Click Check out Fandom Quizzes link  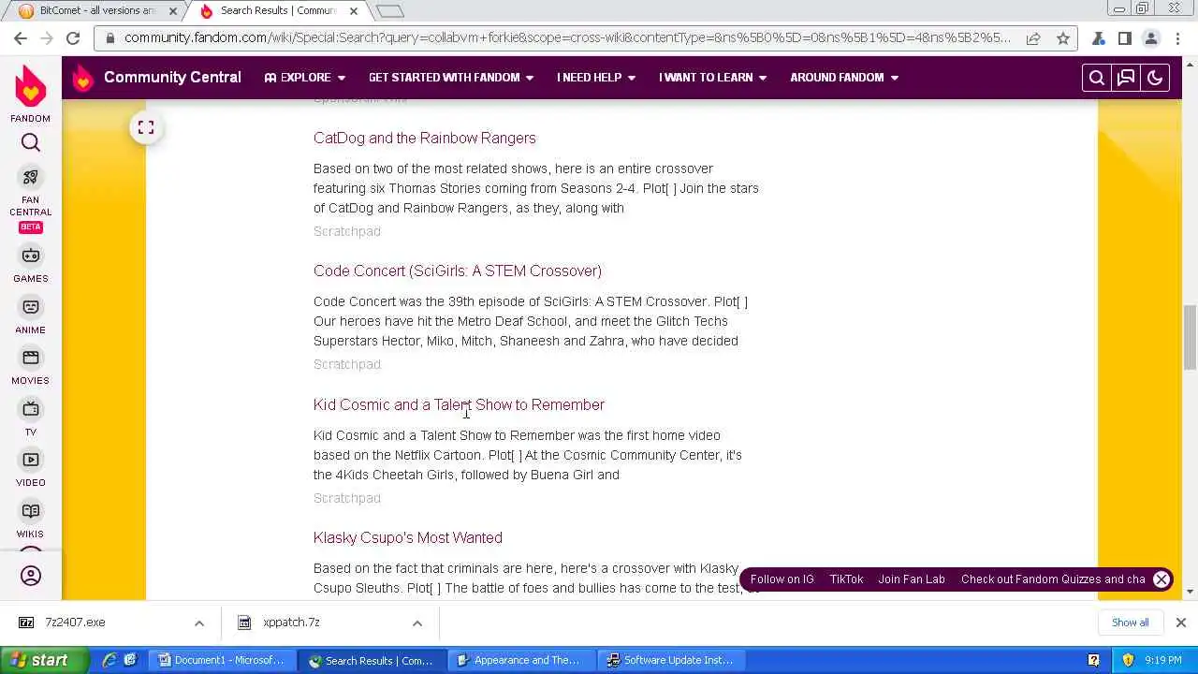click(x=1053, y=579)
